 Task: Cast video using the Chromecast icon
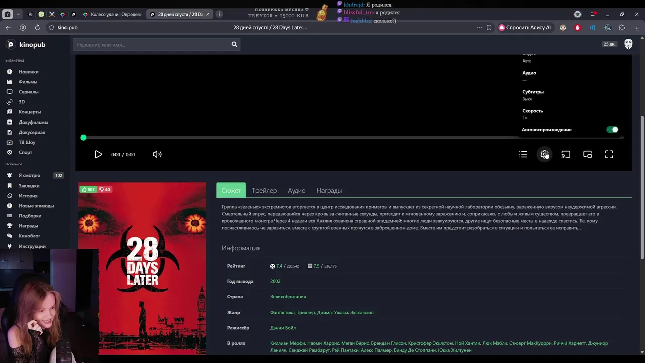coord(566,154)
